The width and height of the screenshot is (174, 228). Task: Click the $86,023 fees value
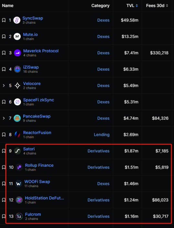(x=160, y=200)
